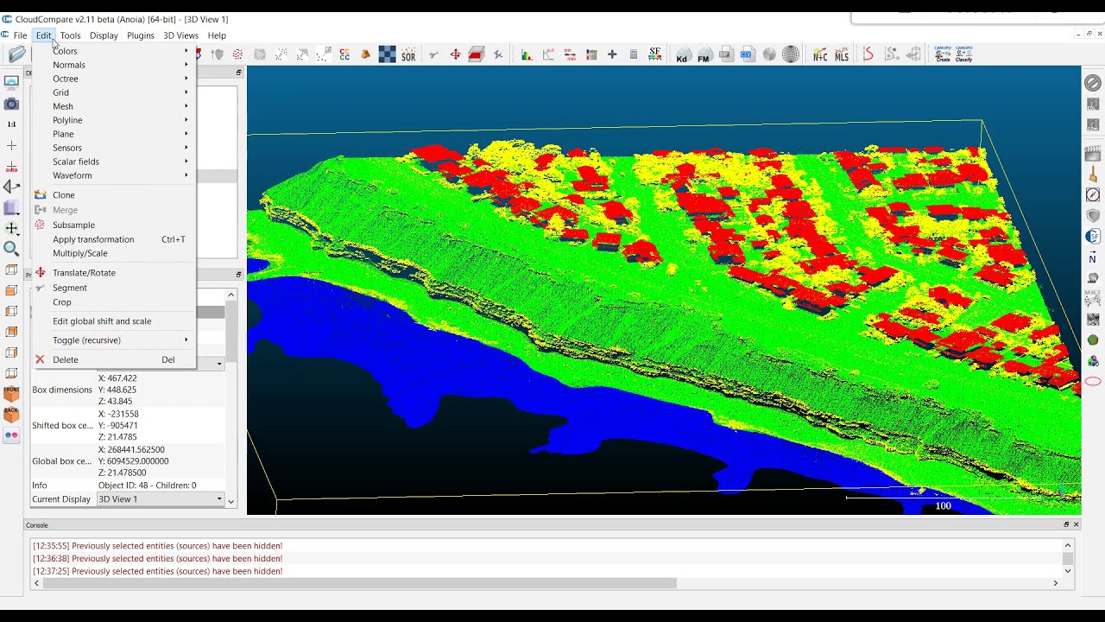The height and width of the screenshot is (622, 1105).
Task: Click the histogram chart toolbar icon
Action: (x=527, y=55)
